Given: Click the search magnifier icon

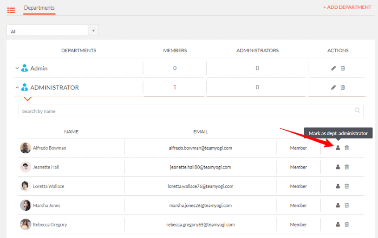Looking at the screenshot, I should click(x=357, y=110).
